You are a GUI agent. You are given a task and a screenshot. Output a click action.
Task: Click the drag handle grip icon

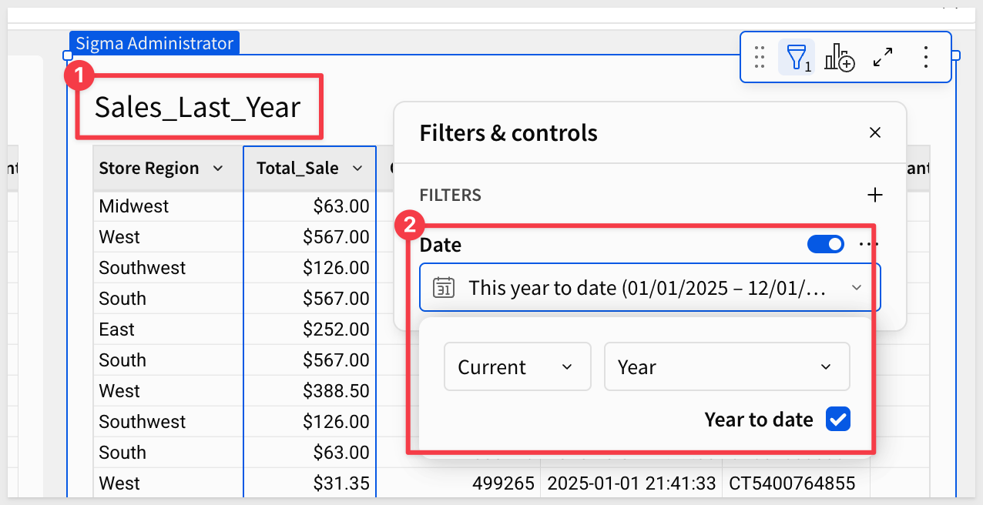tap(760, 57)
